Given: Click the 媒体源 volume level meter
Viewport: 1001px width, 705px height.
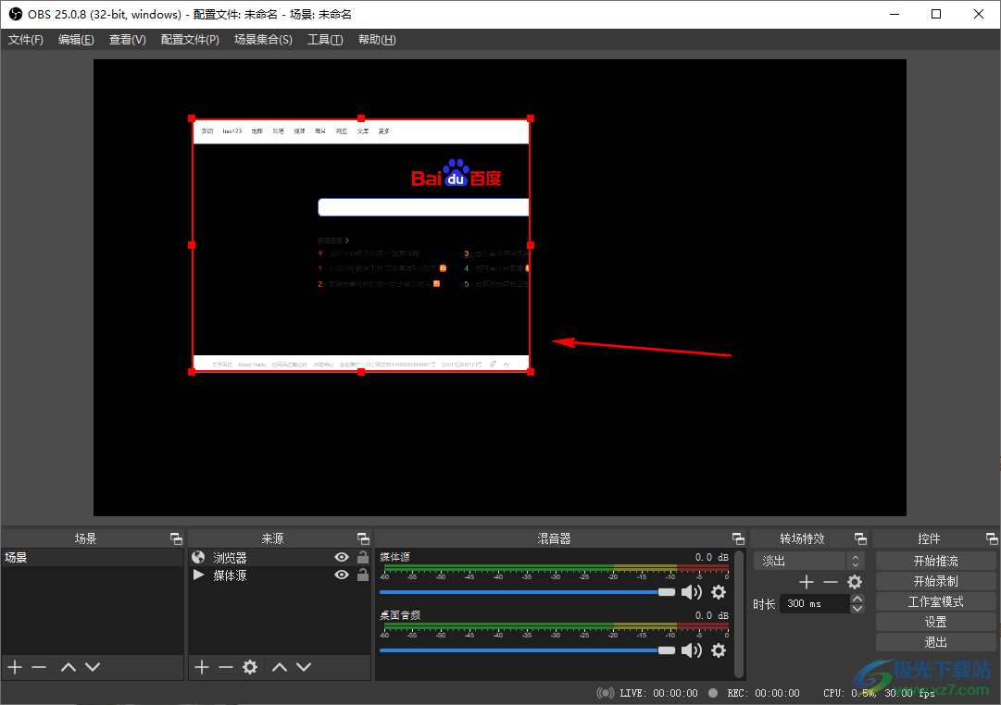Looking at the screenshot, I should pos(556,567).
